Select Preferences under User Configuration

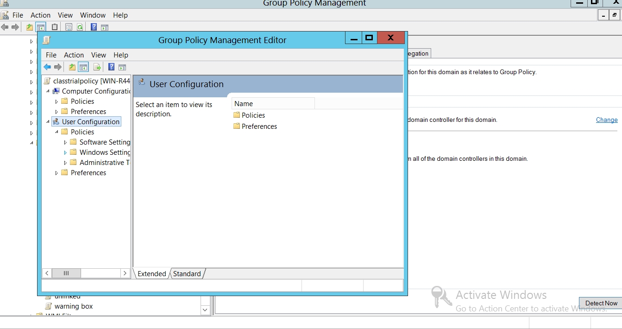click(88, 173)
